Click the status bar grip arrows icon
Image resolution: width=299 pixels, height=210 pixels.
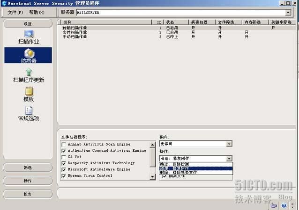point(292,205)
